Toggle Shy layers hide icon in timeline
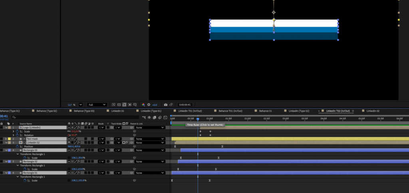This screenshot has height=193, width=409. pyautogui.click(x=149, y=118)
